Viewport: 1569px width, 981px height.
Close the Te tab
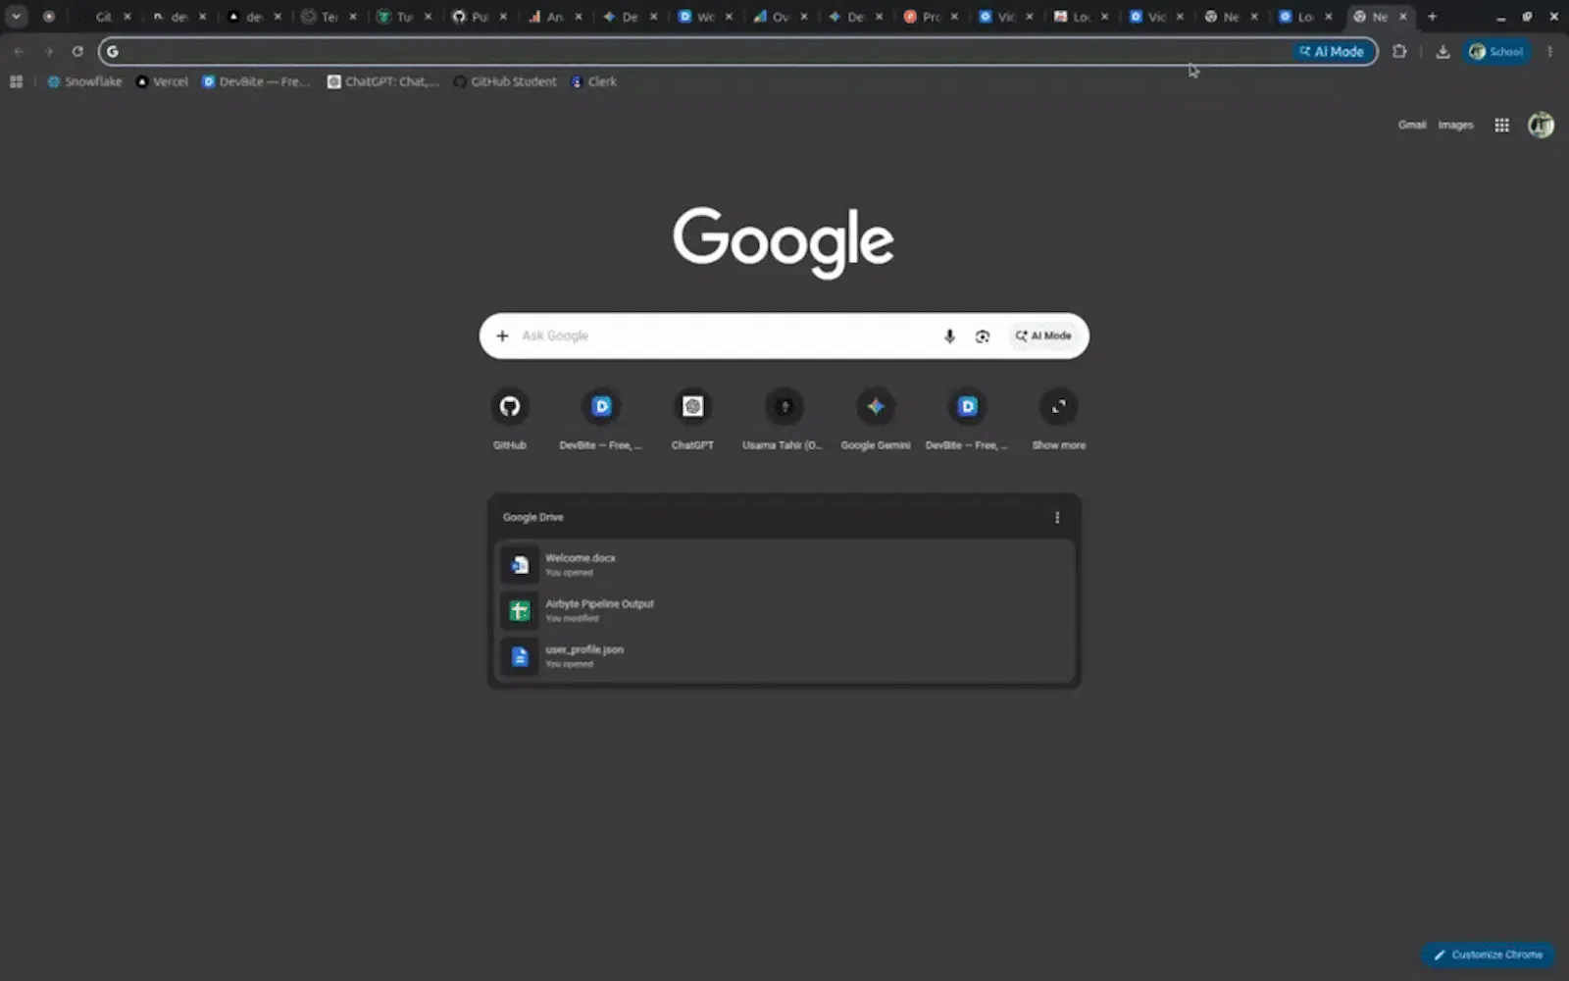353,17
